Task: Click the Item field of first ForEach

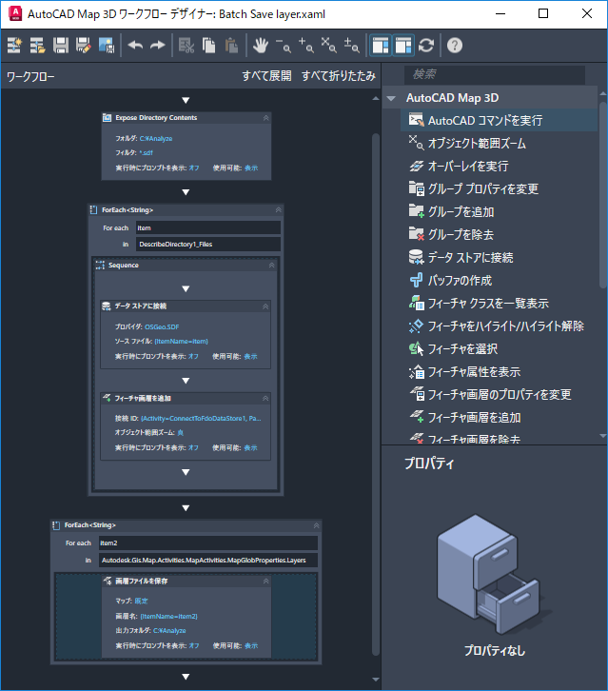Action: (208, 227)
